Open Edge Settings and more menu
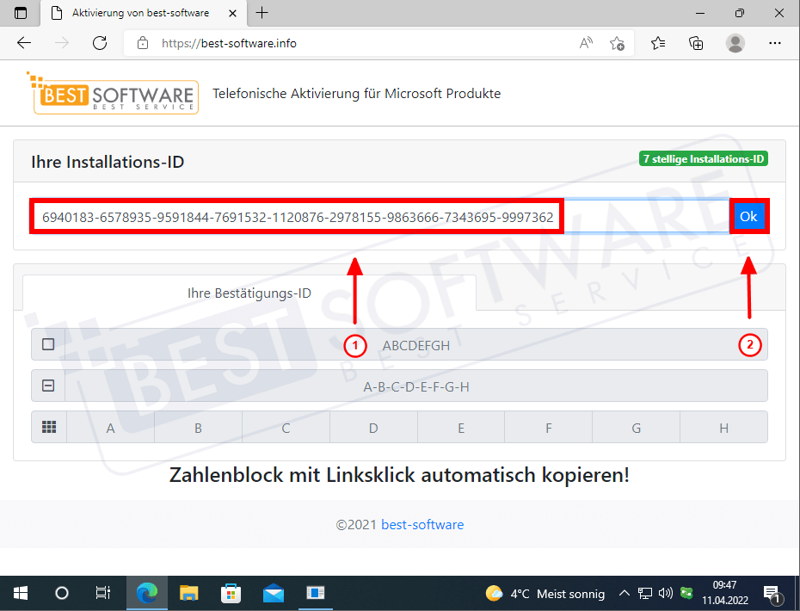Screen dimensions: 800x611 pos(774,43)
